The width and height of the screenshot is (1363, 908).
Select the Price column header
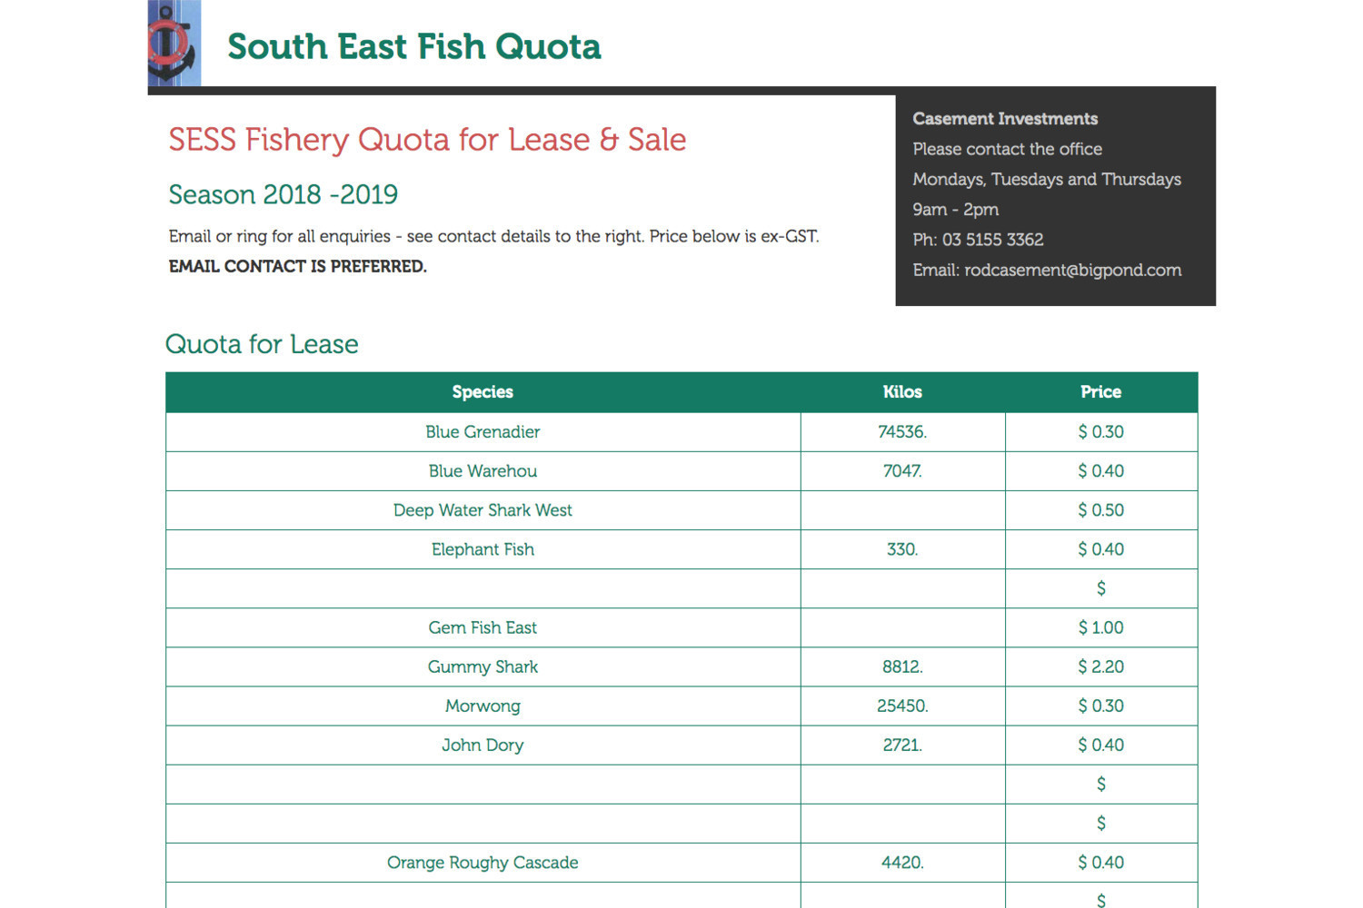(x=1100, y=392)
